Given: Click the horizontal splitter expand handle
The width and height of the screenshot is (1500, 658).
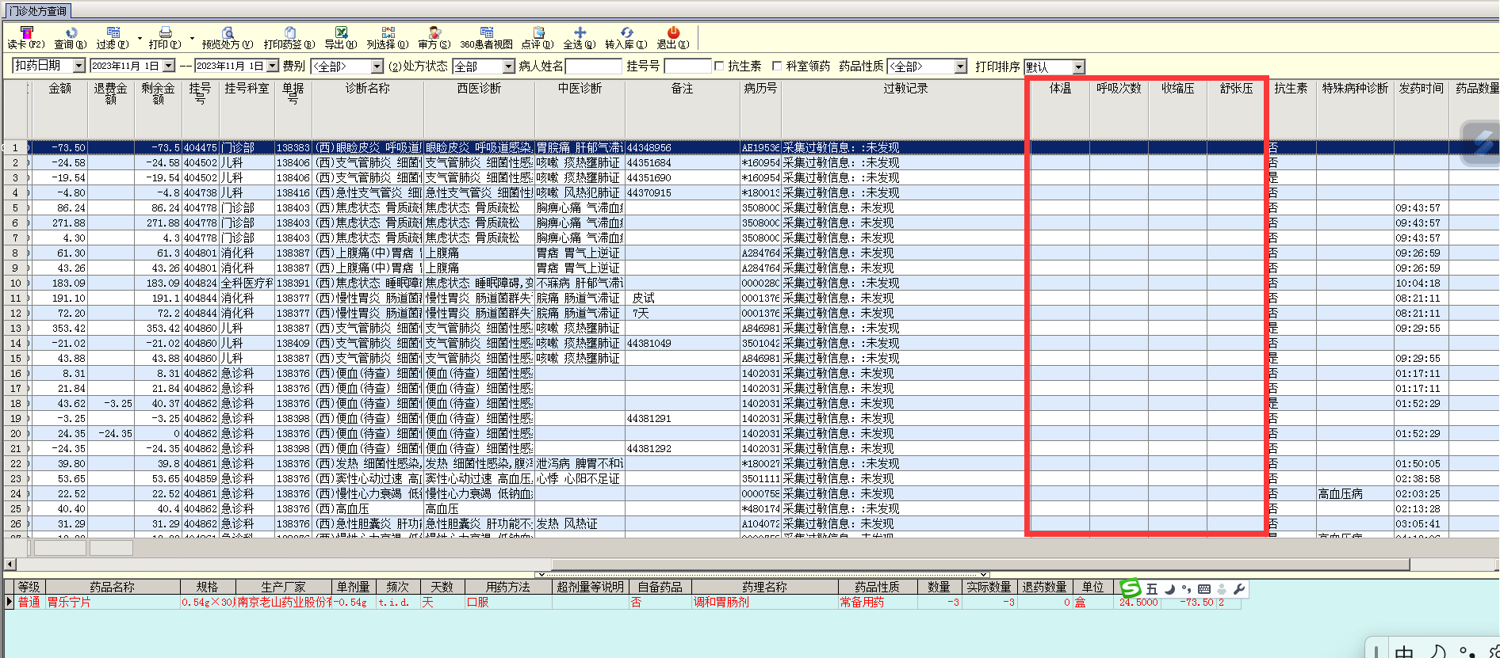Looking at the screenshot, I should point(762,574).
